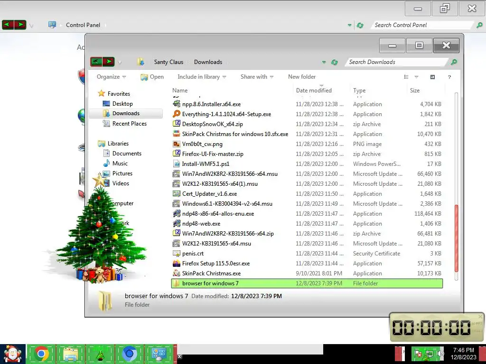Click Back arrow in Control Panel window
The width and height of the screenshot is (486, 364).
tap(8, 25)
